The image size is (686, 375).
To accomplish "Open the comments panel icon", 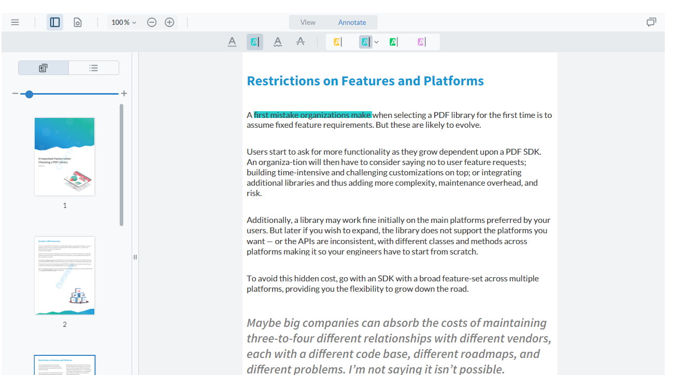I will click(651, 22).
